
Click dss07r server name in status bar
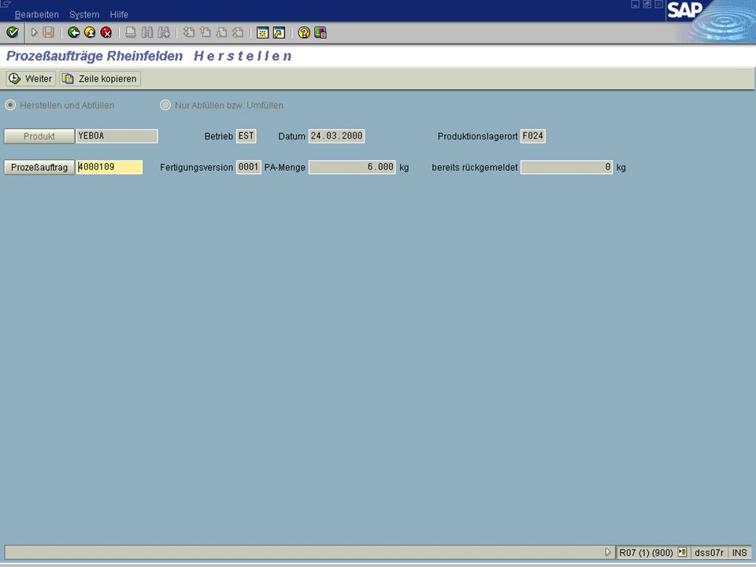click(x=709, y=553)
